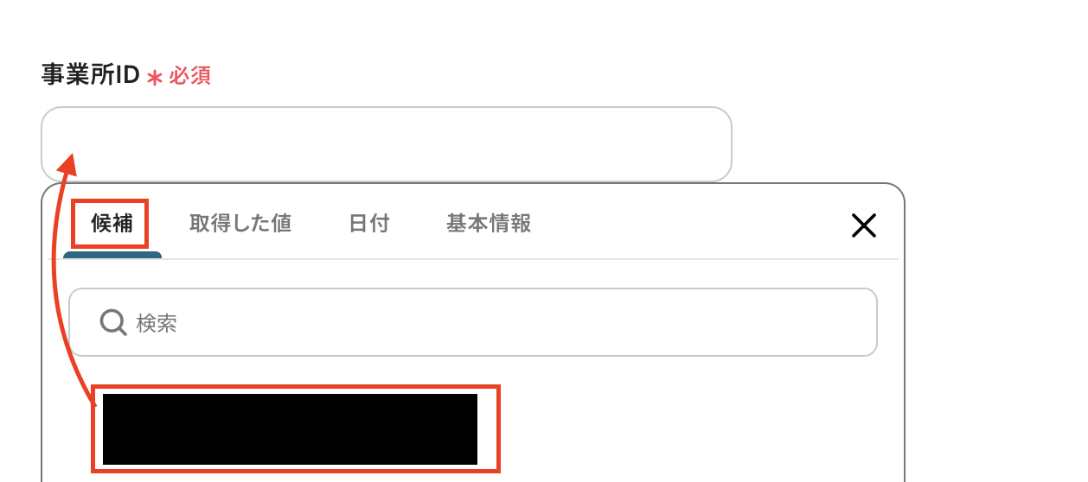Click the 事業所ID field label
Screen dimensions: 1088x482
(x=91, y=76)
